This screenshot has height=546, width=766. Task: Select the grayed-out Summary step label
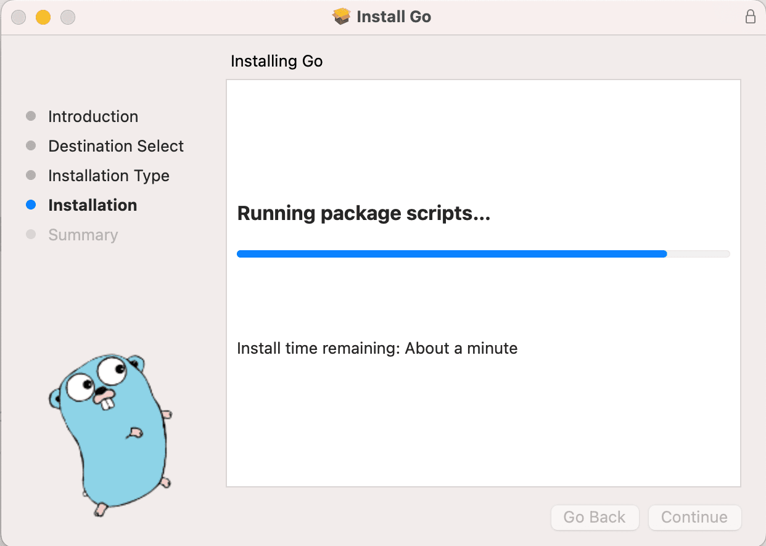point(83,235)
